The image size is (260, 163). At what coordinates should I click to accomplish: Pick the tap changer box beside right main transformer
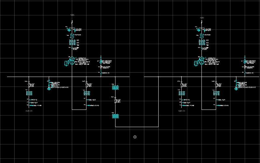pyautogui.click(x=196, y=63)
